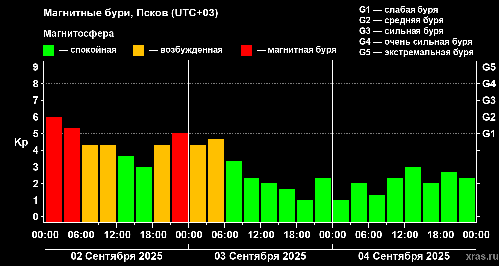Click the date label 02 Сентября 2025

[x=117, y=256]
